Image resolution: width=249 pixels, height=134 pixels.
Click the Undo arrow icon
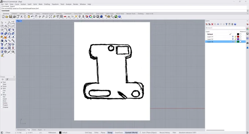tap(32, 16)
